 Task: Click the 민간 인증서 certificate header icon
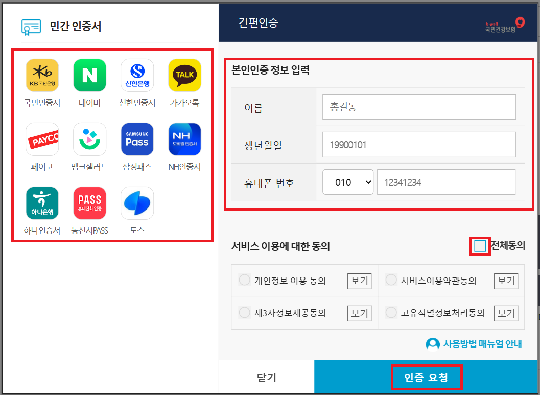coord(31,27)
